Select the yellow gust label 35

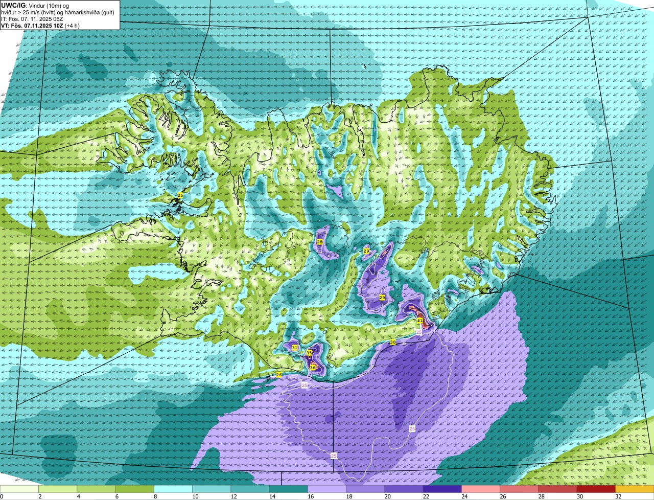pyautogui.click(x=309, y=353)
